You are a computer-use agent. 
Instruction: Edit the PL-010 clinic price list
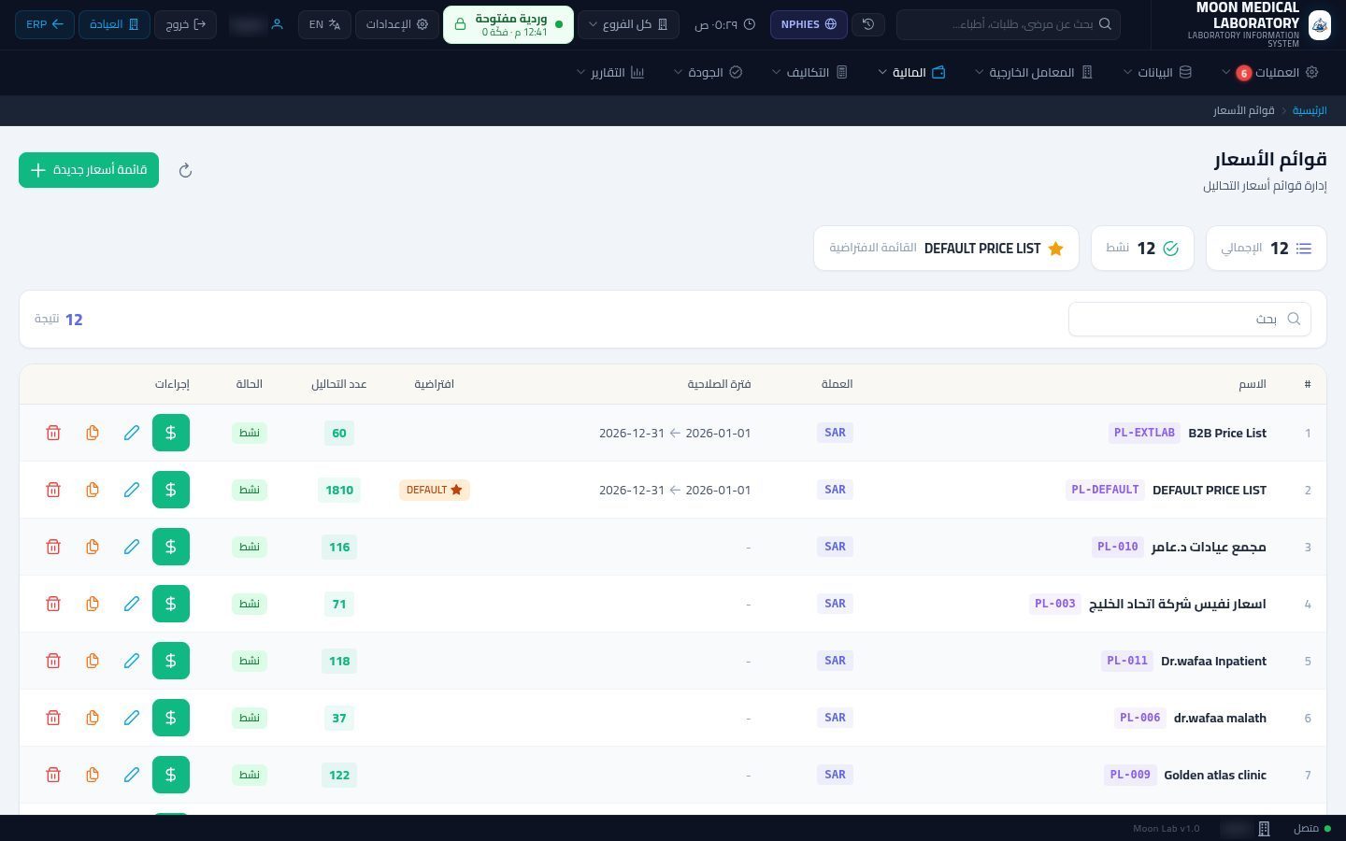[x=132, y=547]
